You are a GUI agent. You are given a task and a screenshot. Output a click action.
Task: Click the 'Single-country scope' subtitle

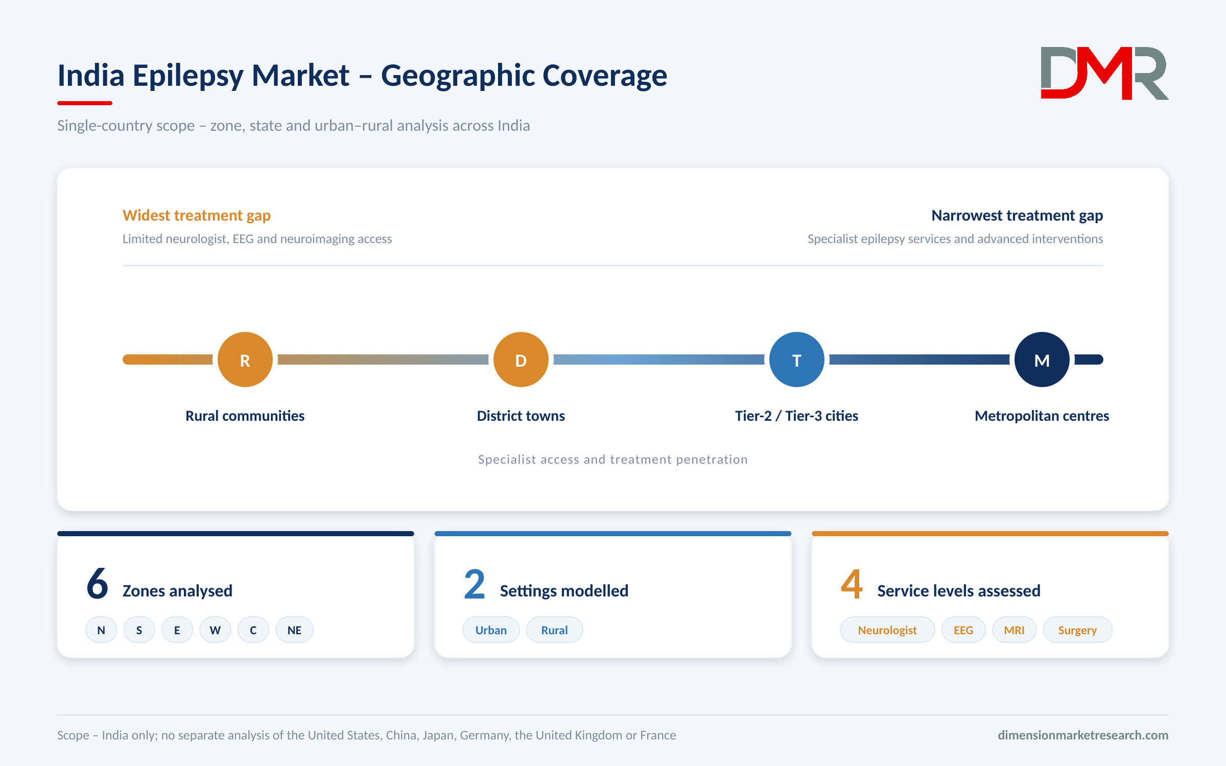[x=293, y=126]
